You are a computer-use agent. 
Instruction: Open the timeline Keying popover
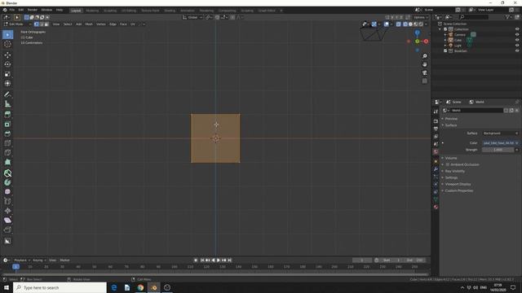39,260
